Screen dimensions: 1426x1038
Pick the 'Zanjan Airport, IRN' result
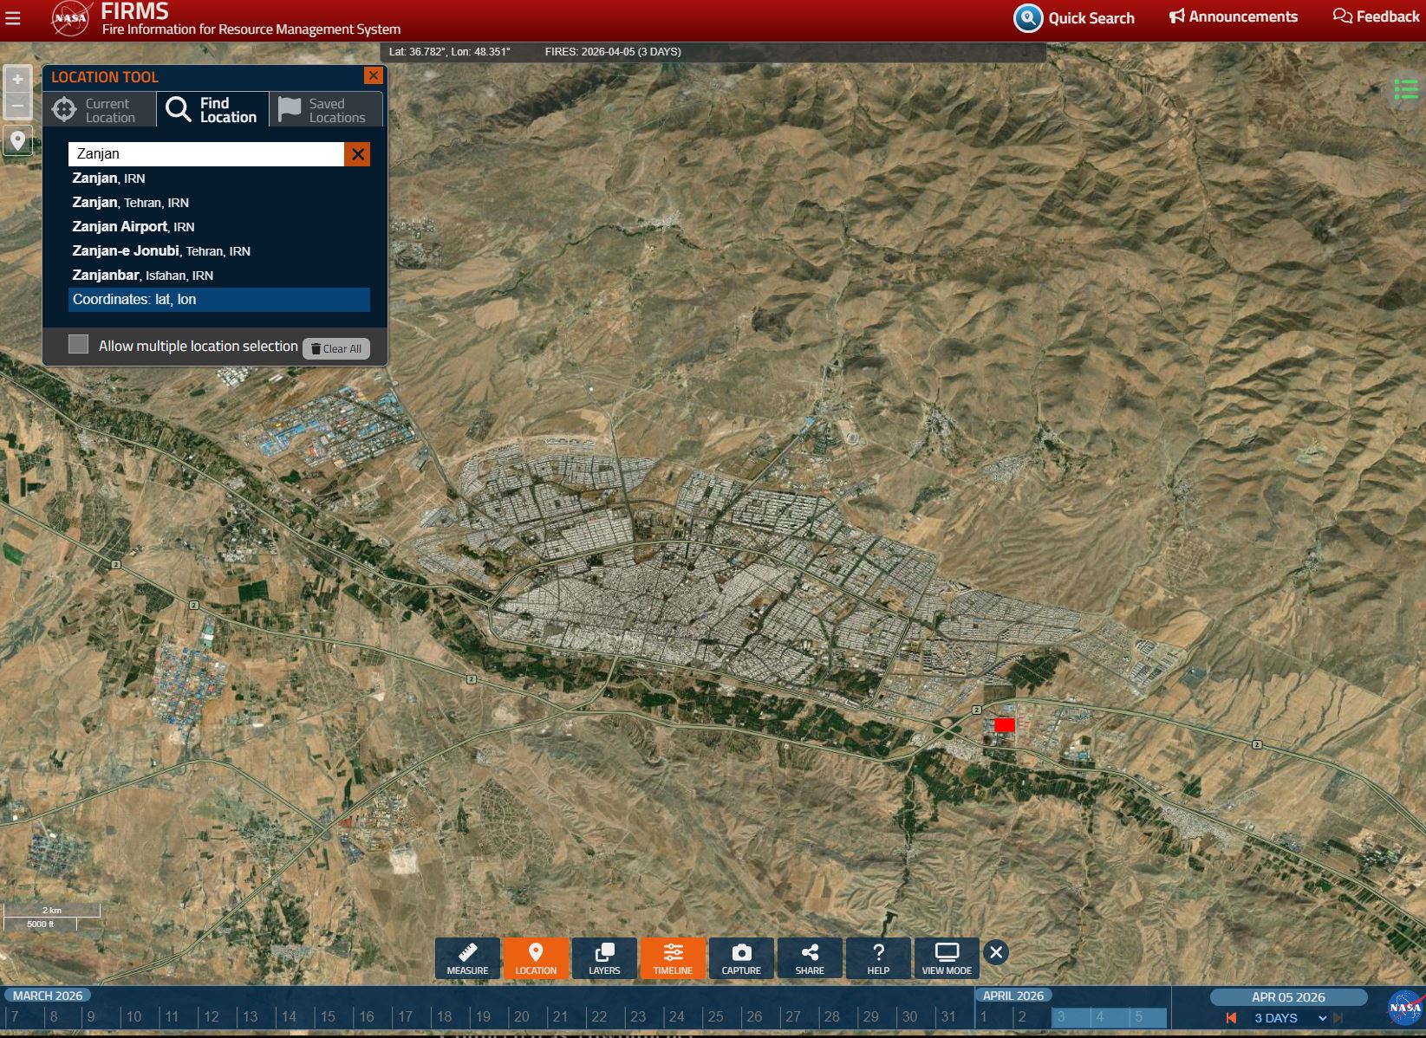click(219, 227)
